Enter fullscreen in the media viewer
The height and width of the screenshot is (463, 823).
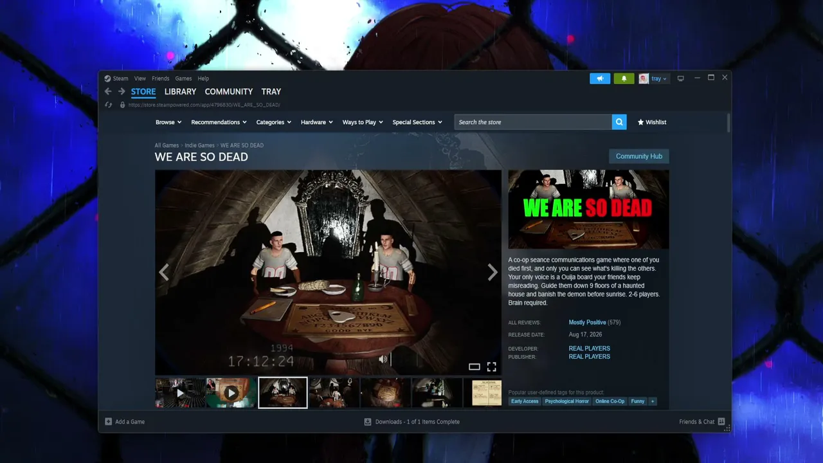(x=491, y=367)
